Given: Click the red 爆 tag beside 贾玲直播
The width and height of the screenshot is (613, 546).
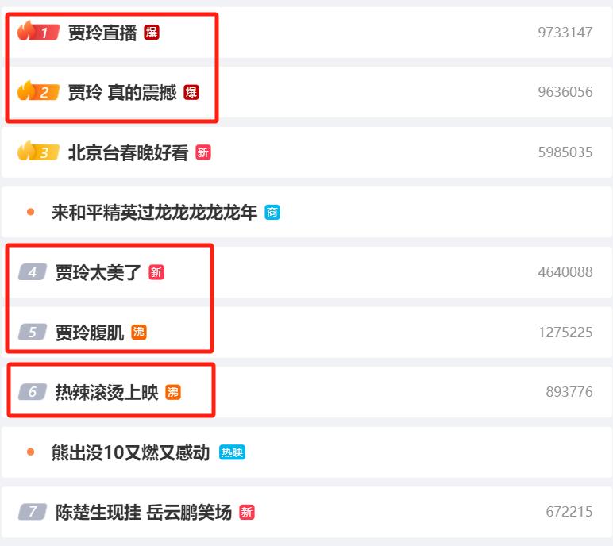Looking at the screenshot, I should tap(152, 33).
